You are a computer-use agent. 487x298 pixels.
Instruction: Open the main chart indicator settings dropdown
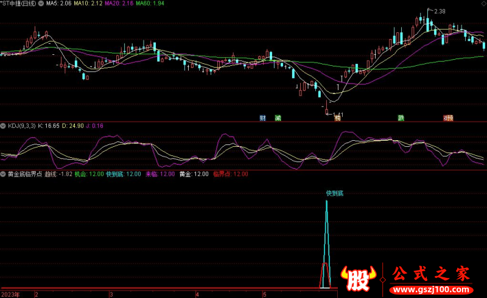[x=41, y=4]
